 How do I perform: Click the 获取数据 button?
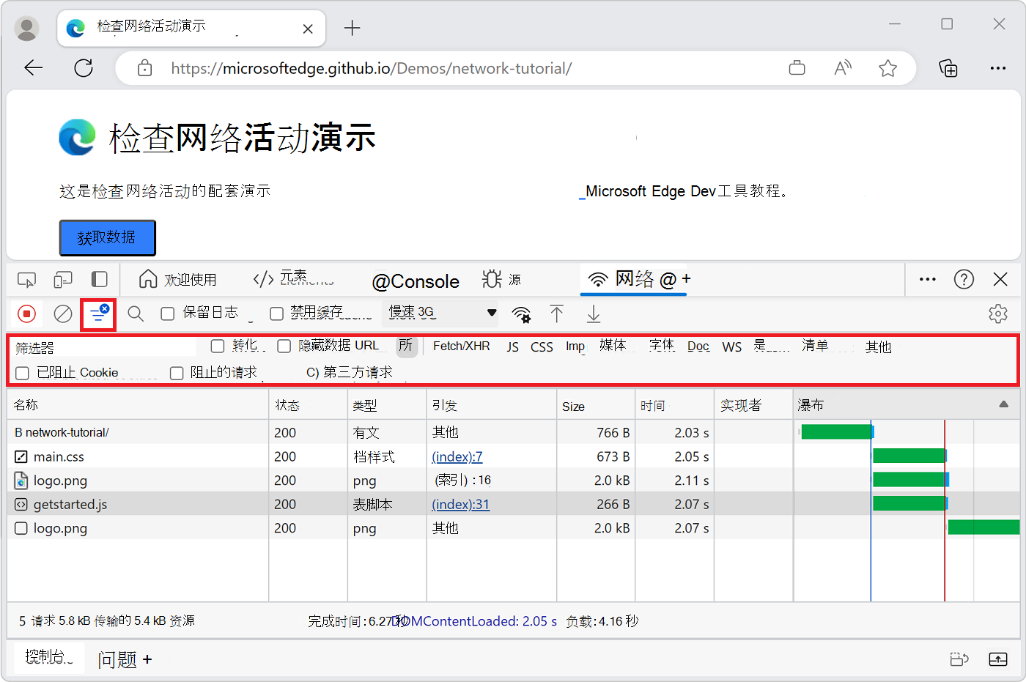coord(107,237)
